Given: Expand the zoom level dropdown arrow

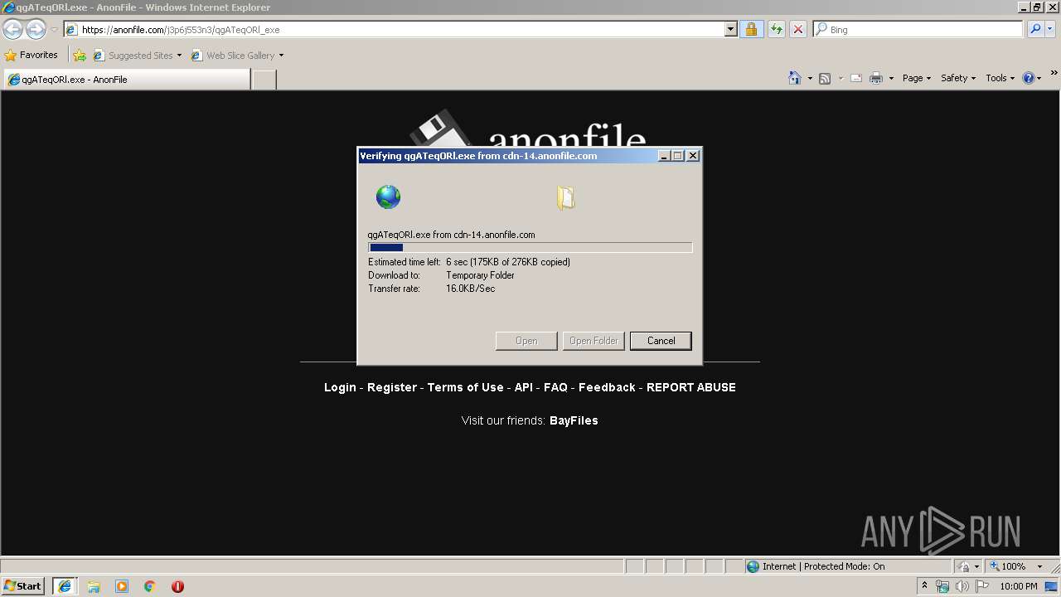Looking at the screenshot, I should [1039, 566].
